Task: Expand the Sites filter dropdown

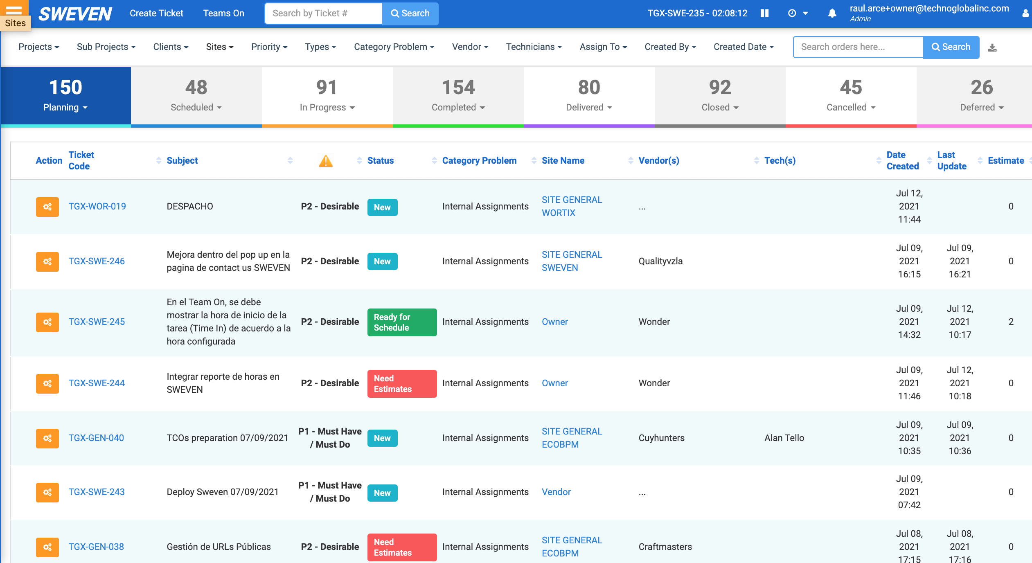Action: [x=220, y=47]
